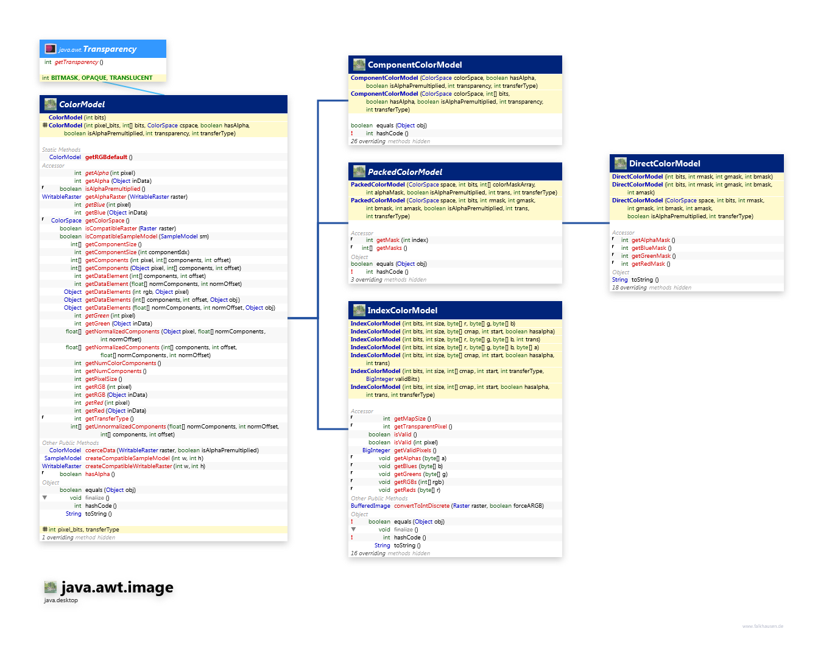Click the getTransparentPixel method in IndexColorModel

(420, 427)
